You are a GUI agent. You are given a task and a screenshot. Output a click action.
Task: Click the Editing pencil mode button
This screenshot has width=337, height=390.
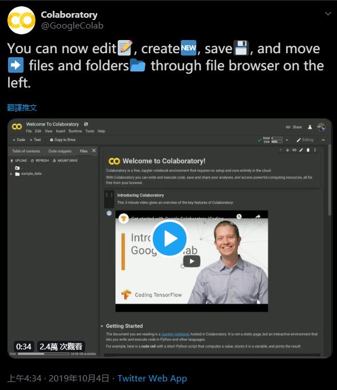tap(305, 140)
